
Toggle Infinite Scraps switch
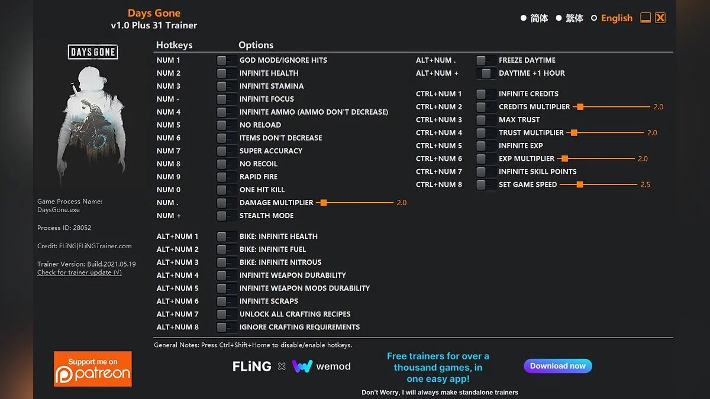(x=226, y=301)
